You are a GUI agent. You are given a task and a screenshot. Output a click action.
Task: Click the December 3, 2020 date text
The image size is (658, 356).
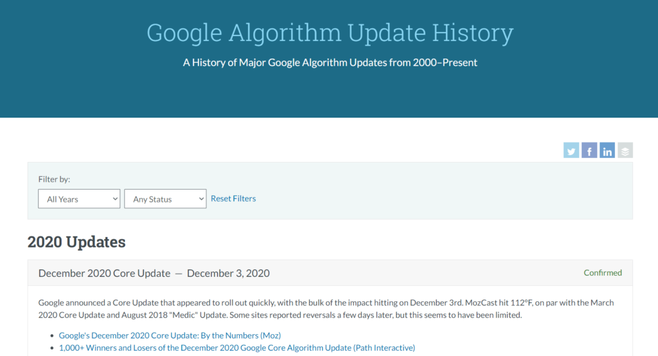click(228, 273)
